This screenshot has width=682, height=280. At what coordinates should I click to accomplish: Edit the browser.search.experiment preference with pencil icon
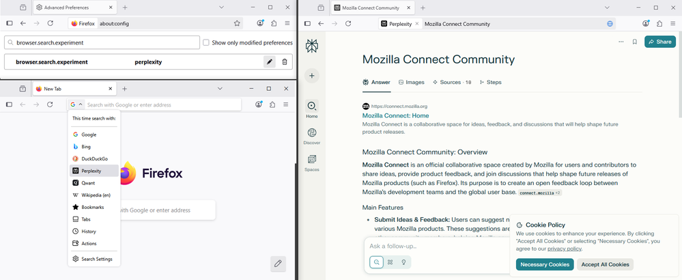[x=270, y=61]
